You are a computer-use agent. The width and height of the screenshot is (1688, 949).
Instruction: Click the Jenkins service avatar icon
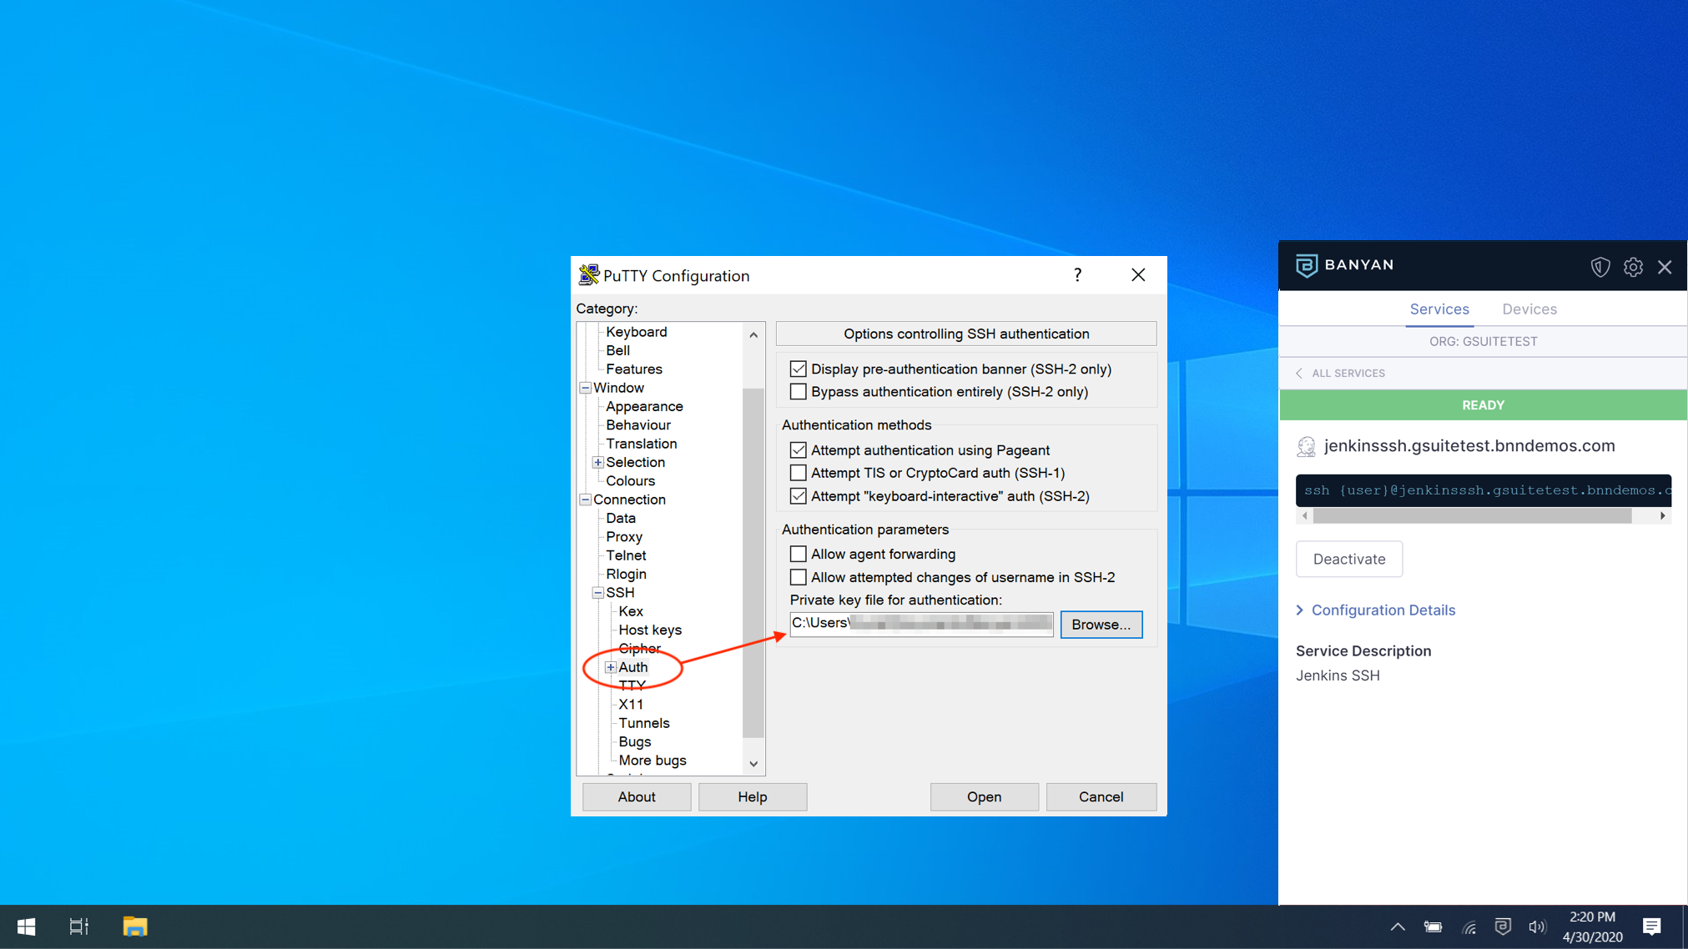coord(1306,447)
